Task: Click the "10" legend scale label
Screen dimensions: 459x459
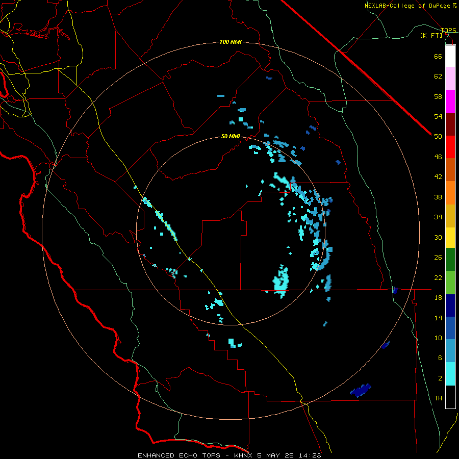Action: click(x=438, y=338)
